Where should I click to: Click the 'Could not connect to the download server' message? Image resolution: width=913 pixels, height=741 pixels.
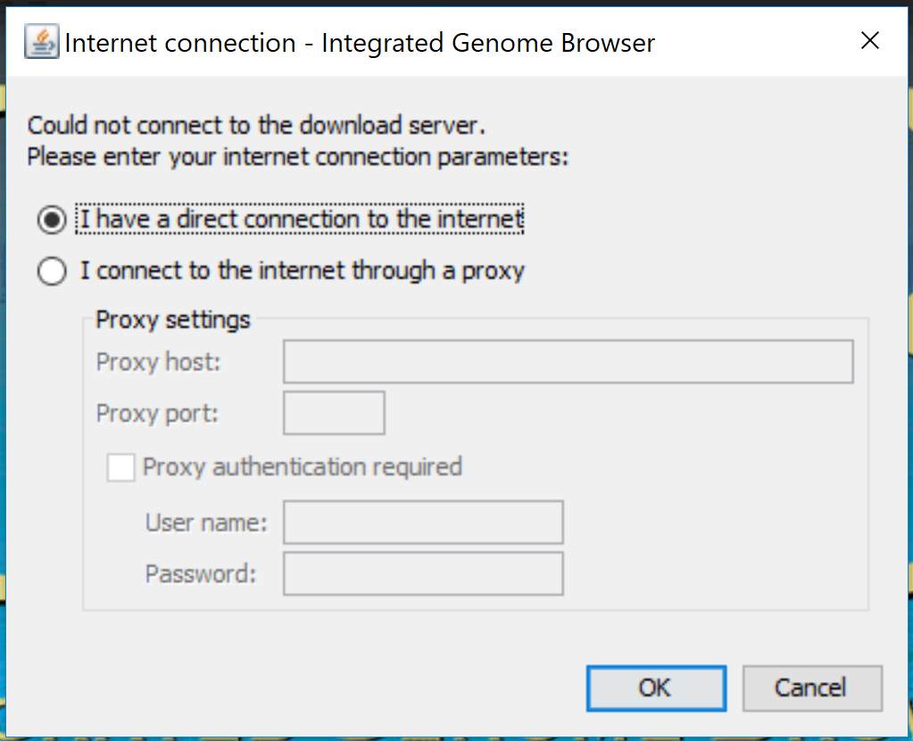point(256,124)
